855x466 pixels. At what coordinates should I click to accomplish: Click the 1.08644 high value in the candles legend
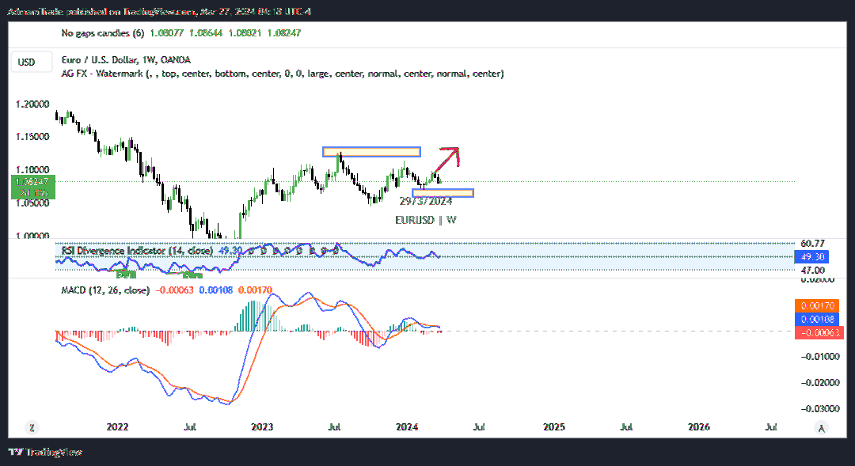206,33
